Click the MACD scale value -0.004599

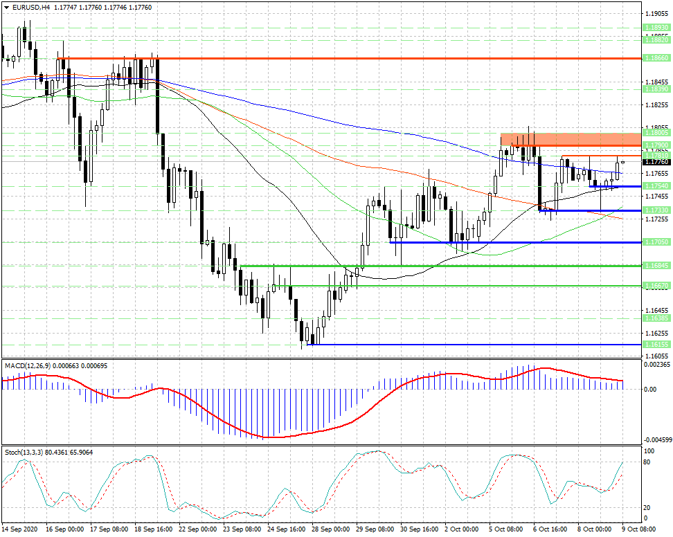[657, 439]
